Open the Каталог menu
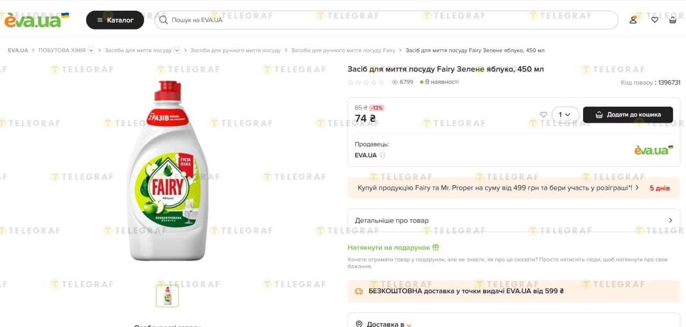This screenshot has height=327, width=686. (x=115, y=20)
